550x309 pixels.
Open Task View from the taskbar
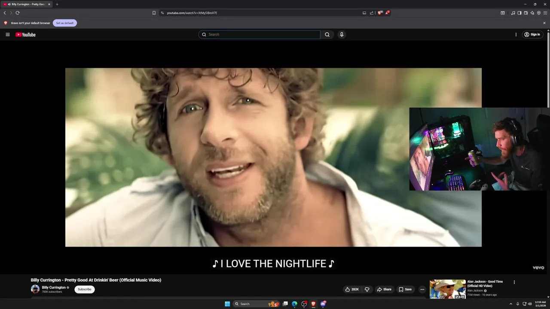tap(285, 304)
